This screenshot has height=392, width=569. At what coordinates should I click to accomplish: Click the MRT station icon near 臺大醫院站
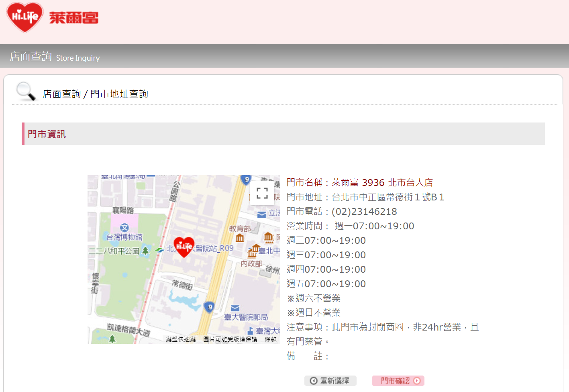[x=160, y=250]
